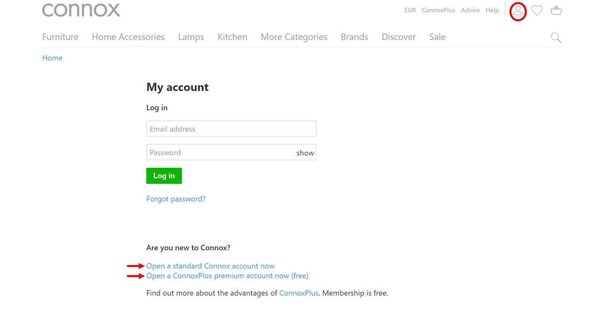606x311 pixels.
Task: Expand the Furniture menu
Action: click(60, 37)
